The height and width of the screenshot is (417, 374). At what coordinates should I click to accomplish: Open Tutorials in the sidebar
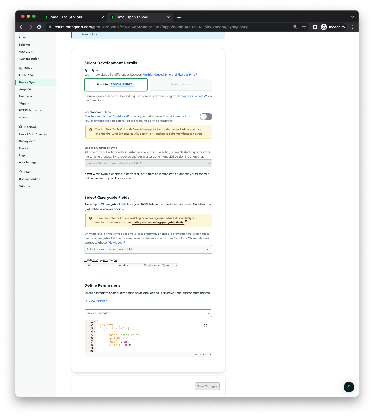(25, 186)
